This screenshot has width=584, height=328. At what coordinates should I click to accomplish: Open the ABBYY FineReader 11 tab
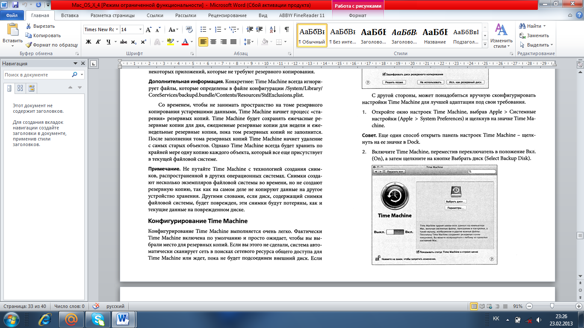302,15
